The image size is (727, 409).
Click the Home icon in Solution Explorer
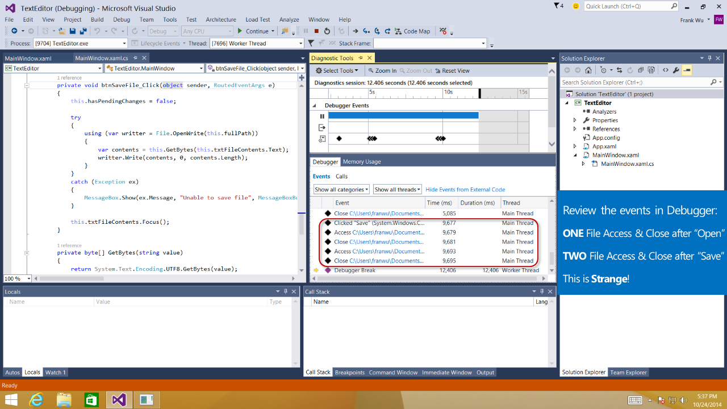(x=588, y=70)
